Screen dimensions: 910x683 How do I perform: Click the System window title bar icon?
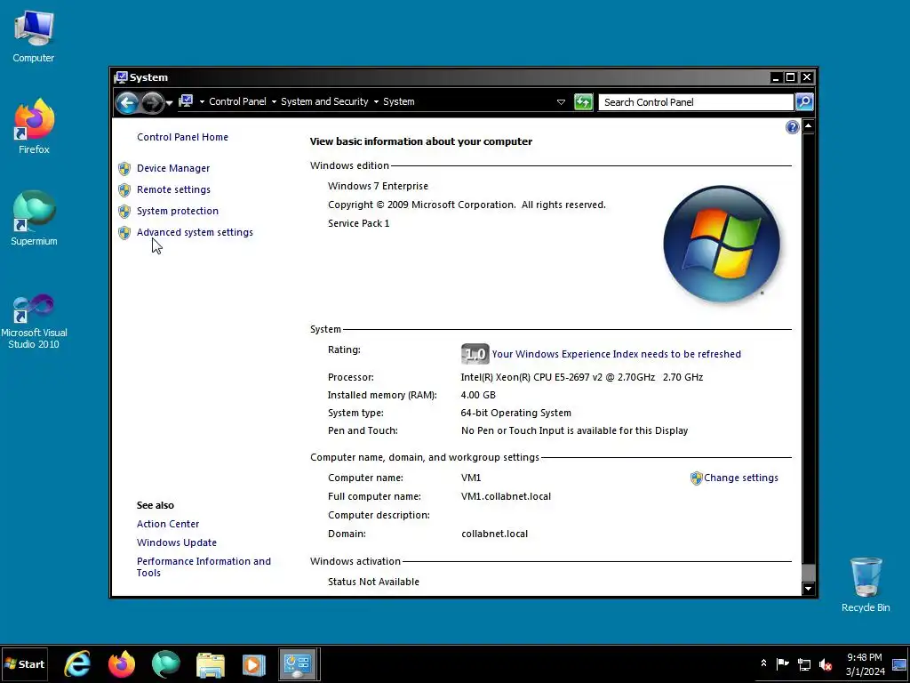click(x=121, y=77)
